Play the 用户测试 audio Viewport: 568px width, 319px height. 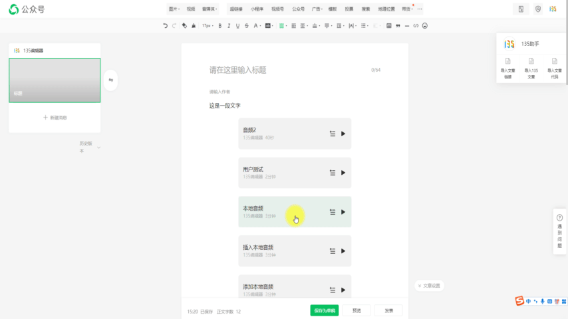(343, 173)
